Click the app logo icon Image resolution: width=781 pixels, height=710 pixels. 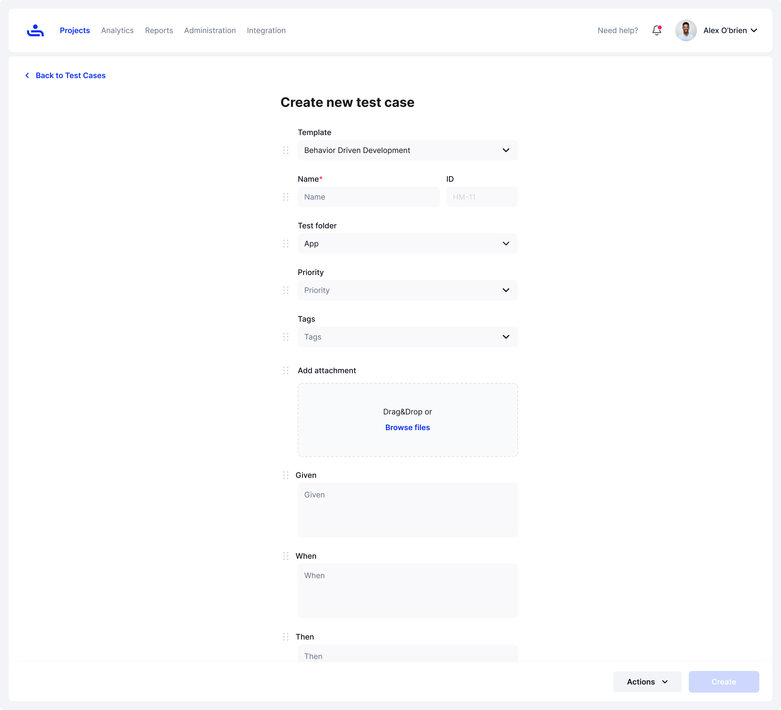point(35,30)
